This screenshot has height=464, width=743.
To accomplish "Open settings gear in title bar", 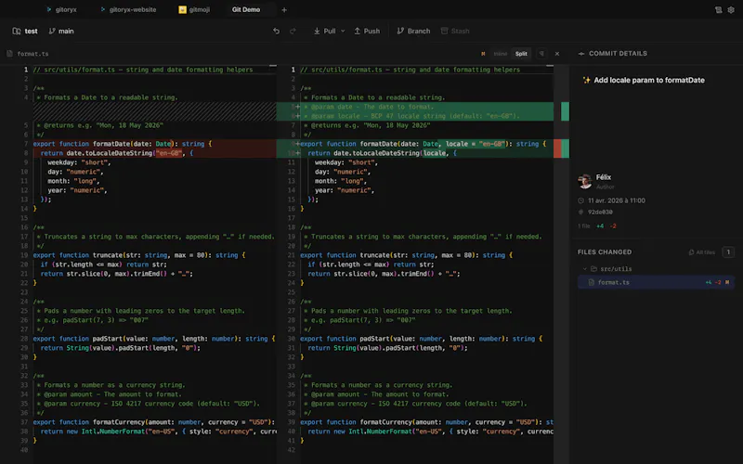I will point(731,9).
